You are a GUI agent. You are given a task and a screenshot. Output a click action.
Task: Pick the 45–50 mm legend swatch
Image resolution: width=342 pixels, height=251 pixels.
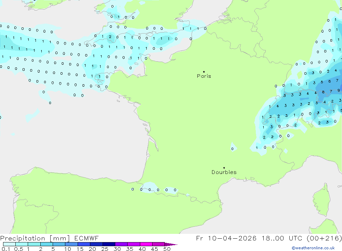click(x=159, y=244)
